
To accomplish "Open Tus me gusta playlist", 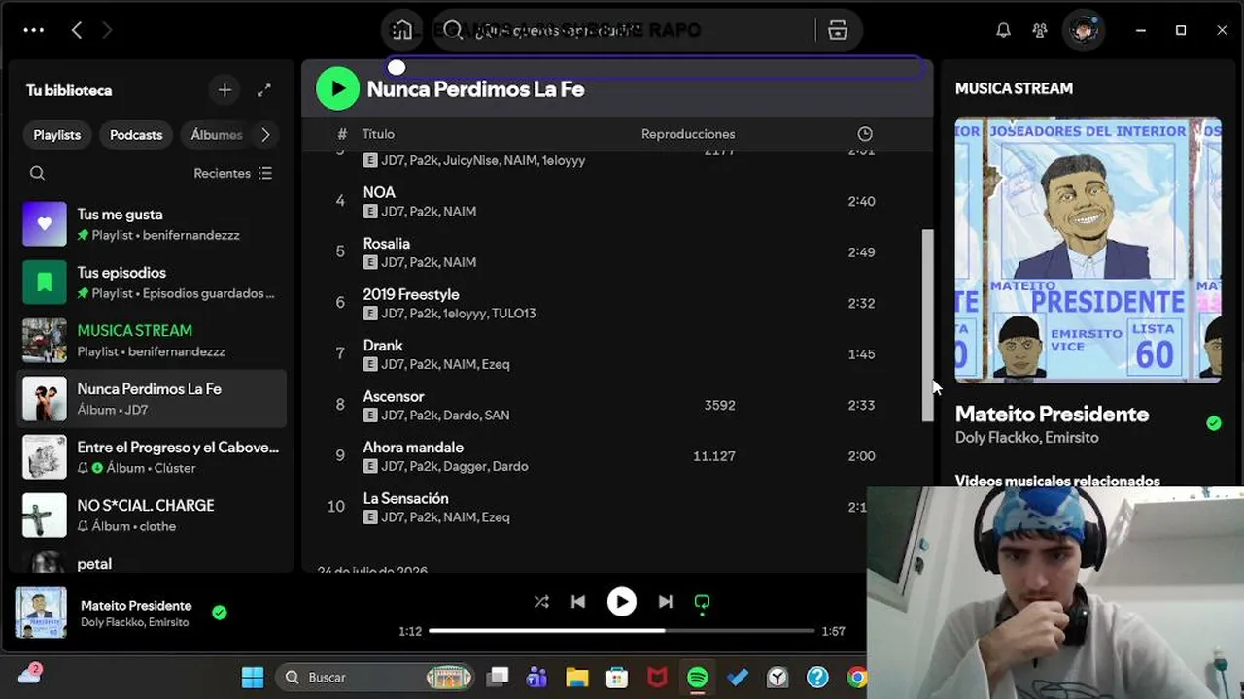I will [151, 224].
